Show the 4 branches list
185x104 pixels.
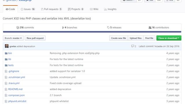[70, 27]
